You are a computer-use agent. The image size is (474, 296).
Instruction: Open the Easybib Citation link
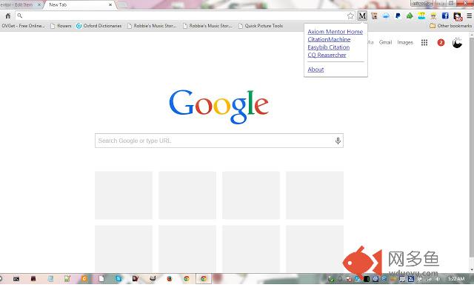pos(329,47)
